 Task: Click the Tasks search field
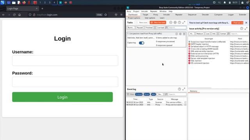[177, 28]
